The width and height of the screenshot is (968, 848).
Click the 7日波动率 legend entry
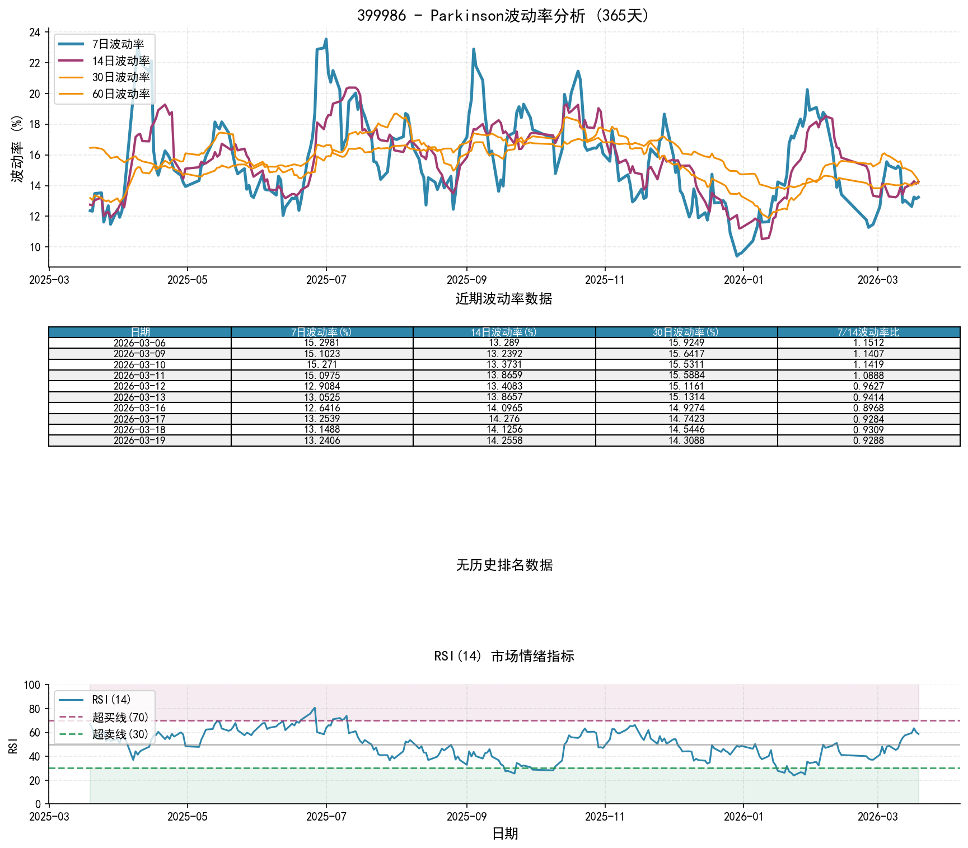118,44
